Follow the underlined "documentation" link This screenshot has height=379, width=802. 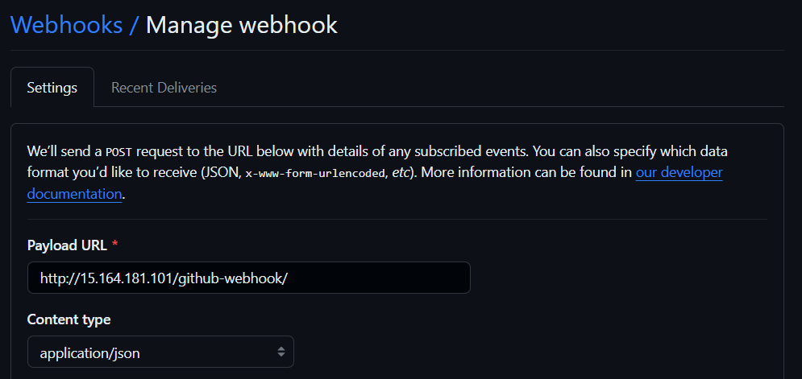(74, 194)
